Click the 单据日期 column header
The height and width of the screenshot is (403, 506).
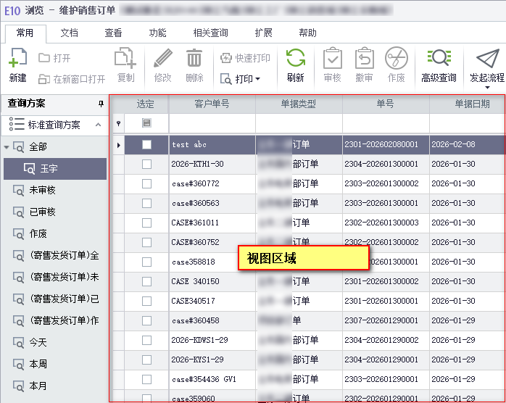pos(472,104)
